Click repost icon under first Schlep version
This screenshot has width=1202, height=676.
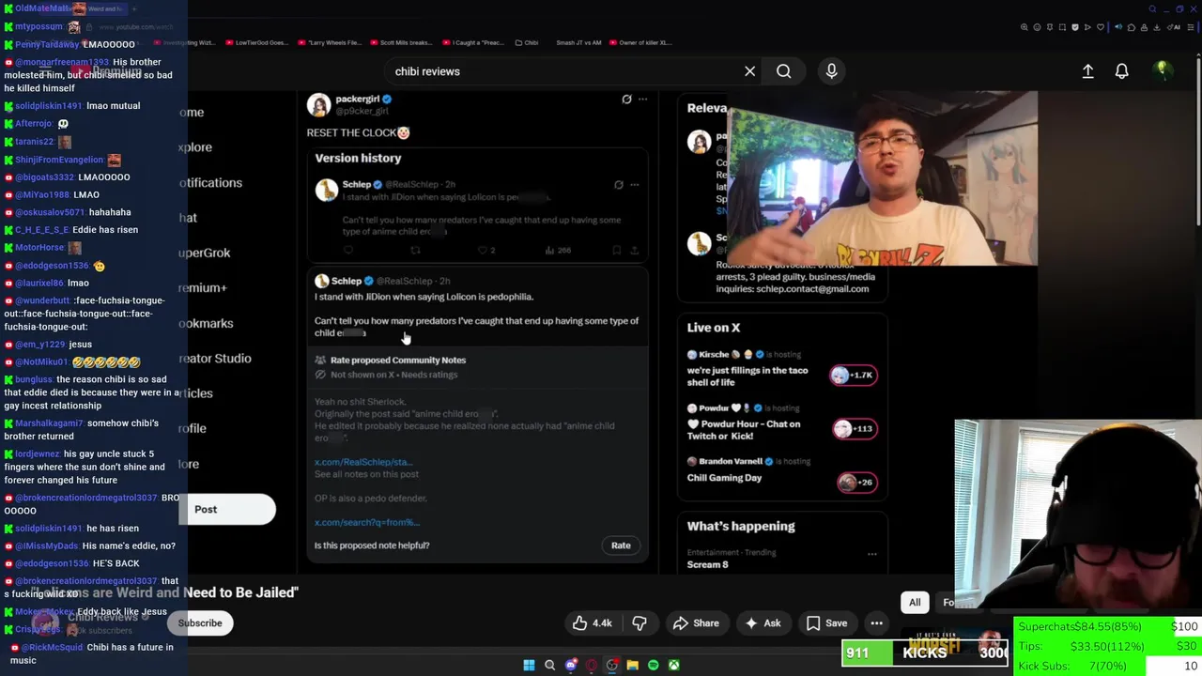pyautogui.click(x=415, y=250)
